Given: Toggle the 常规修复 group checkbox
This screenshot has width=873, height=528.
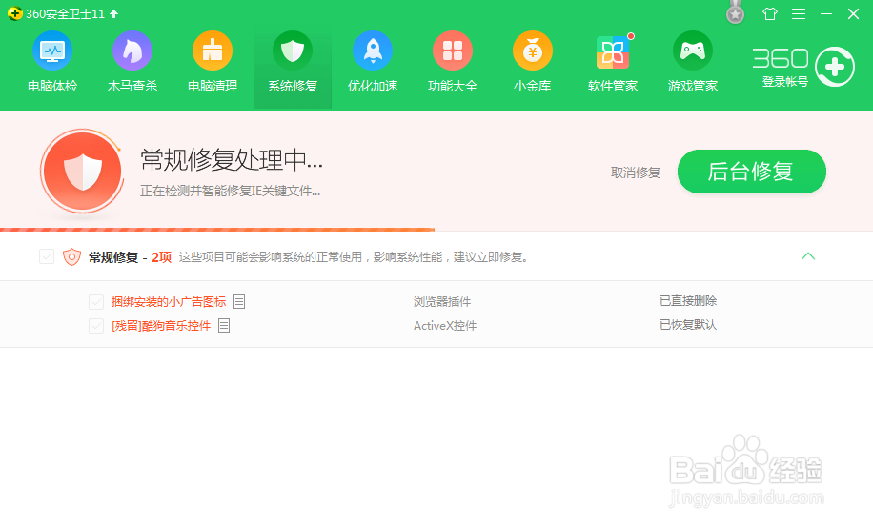Looking at the screenshot, I should 47,256.
